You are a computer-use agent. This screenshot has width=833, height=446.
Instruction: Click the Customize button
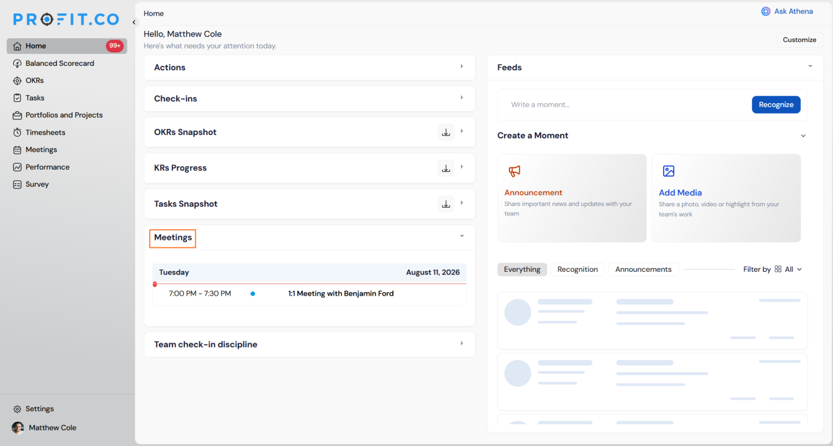click(x=799, y=40)
